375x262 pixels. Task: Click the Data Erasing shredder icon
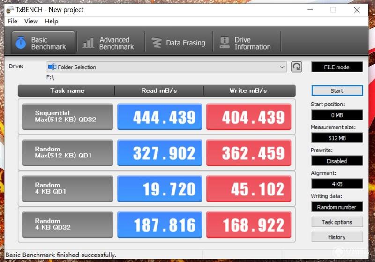tap(157, 43)
